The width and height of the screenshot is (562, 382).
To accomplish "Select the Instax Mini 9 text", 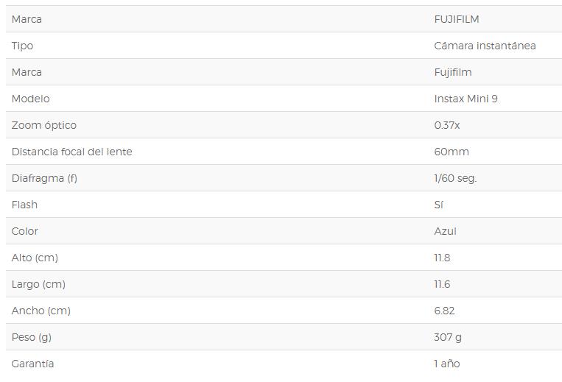I will pyautogui.click(x=466, y=99).
